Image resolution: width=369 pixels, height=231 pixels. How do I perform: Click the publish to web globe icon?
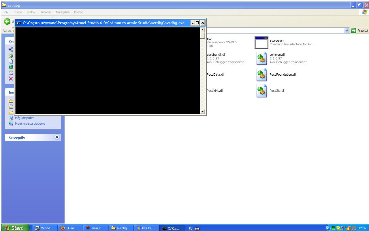(11, 67)
